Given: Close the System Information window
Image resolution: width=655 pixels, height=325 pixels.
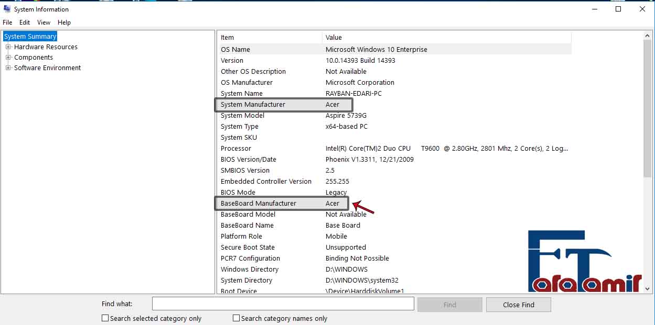Looking at the screenshot, I should coord(642,9).
